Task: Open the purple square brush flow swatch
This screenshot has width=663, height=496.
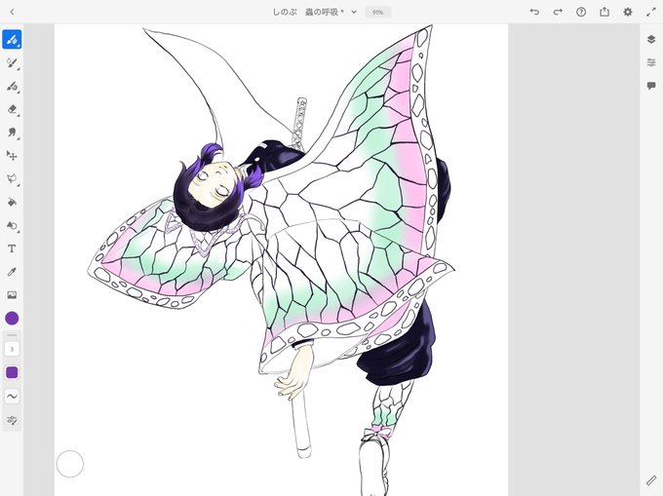Action: 12,372
